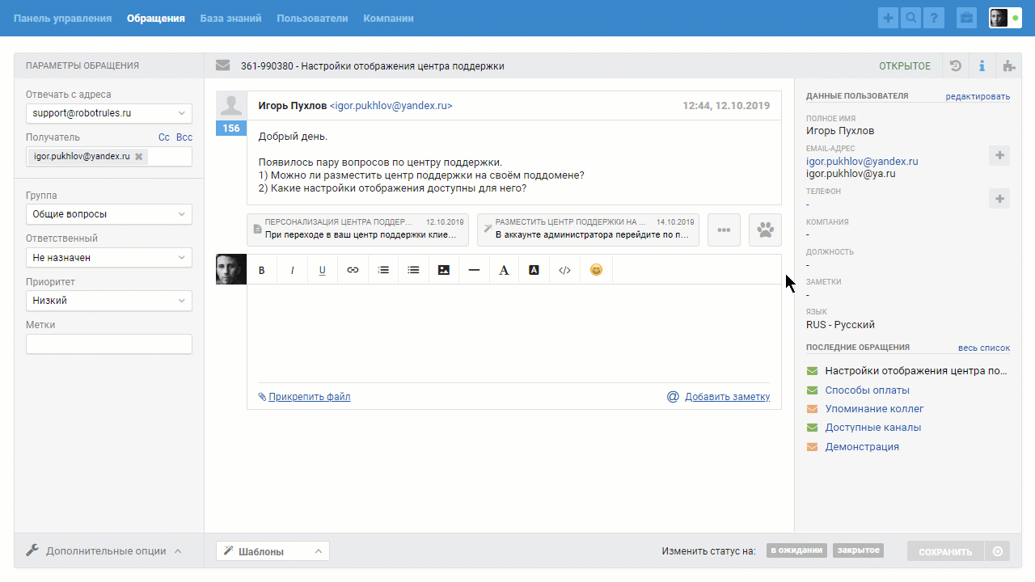
Task: Click the paw icon button
Action: [765, 230]
